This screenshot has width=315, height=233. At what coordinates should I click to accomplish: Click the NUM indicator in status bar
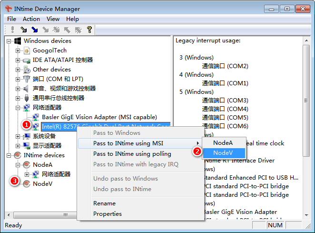coord(275,225)
